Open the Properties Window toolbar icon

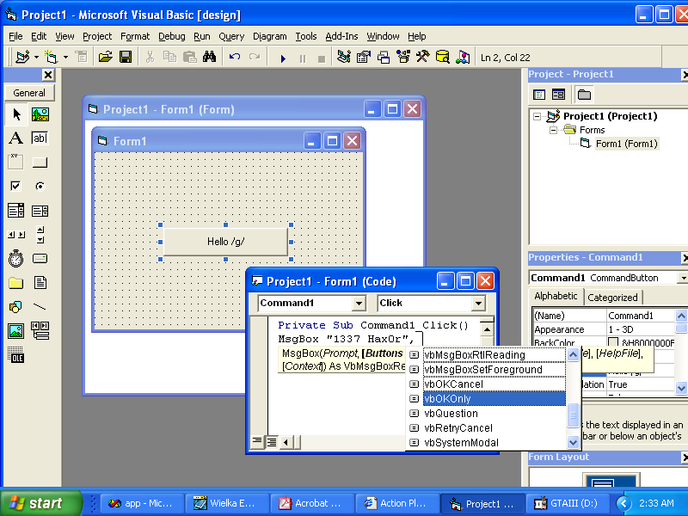click(364, 57)
